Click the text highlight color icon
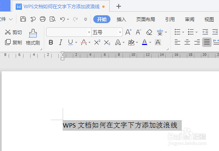 (131, 42)
